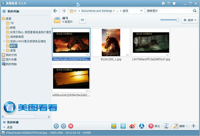Change skin with the shirt icon

[x=174, y=3]
